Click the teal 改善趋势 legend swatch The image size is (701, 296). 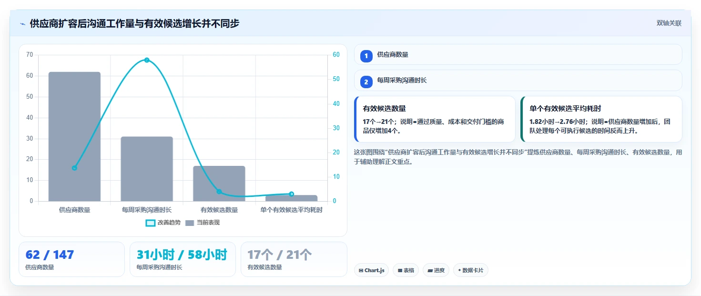coord(150,223)
